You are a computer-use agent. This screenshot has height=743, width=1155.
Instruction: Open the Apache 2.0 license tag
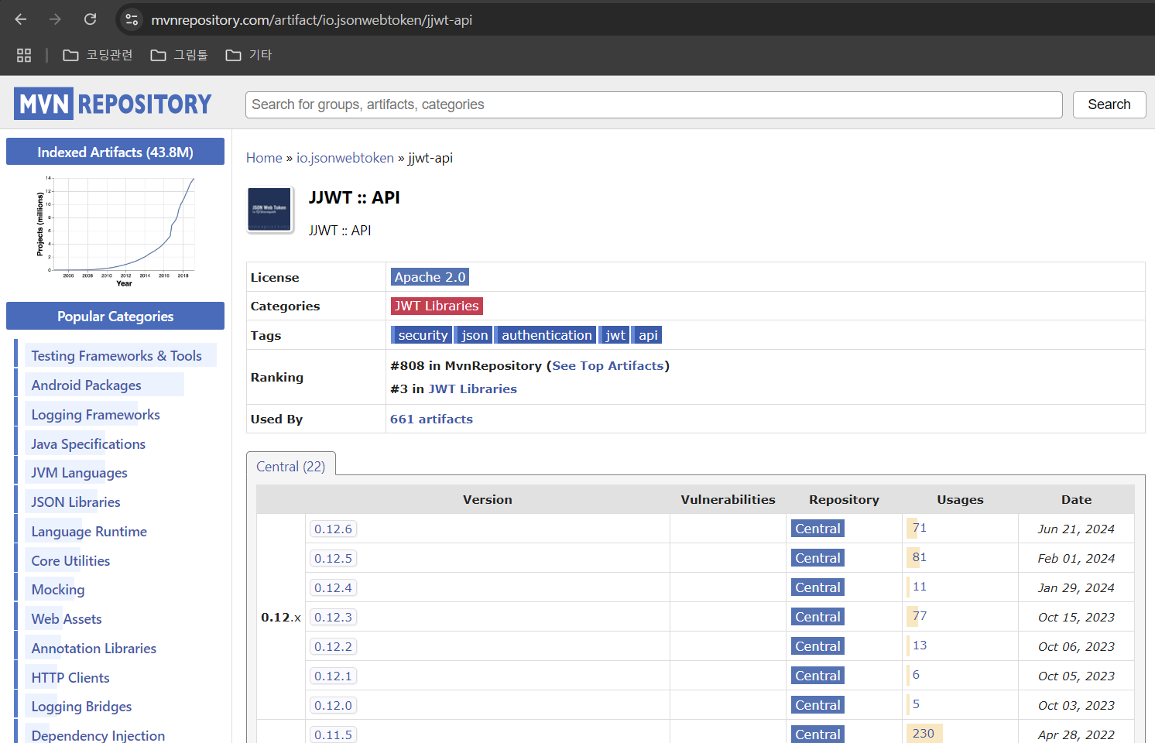[430, 277]
